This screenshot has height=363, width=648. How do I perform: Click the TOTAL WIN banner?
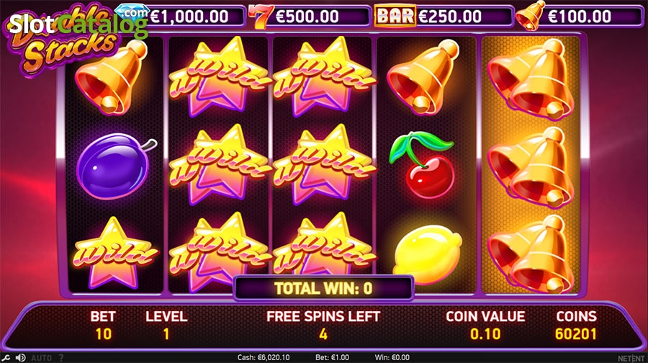pyautogui.click(x=323, y=288)
